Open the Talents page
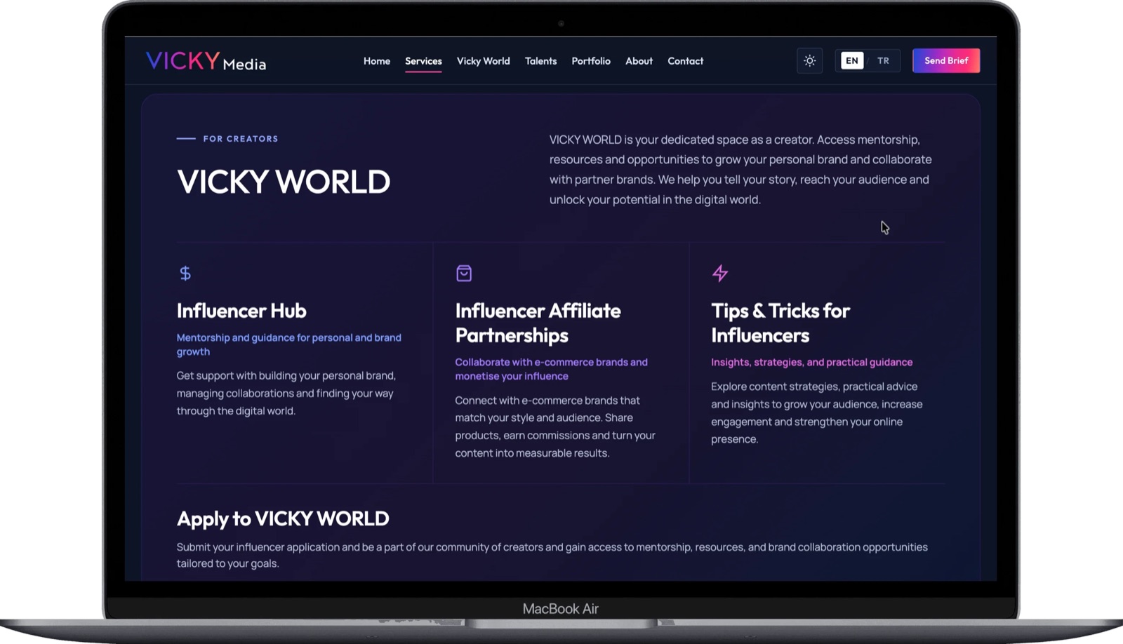 tap(540, 61)
